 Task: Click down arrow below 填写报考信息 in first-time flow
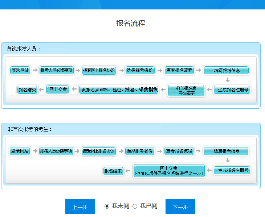tap(228, 80)
